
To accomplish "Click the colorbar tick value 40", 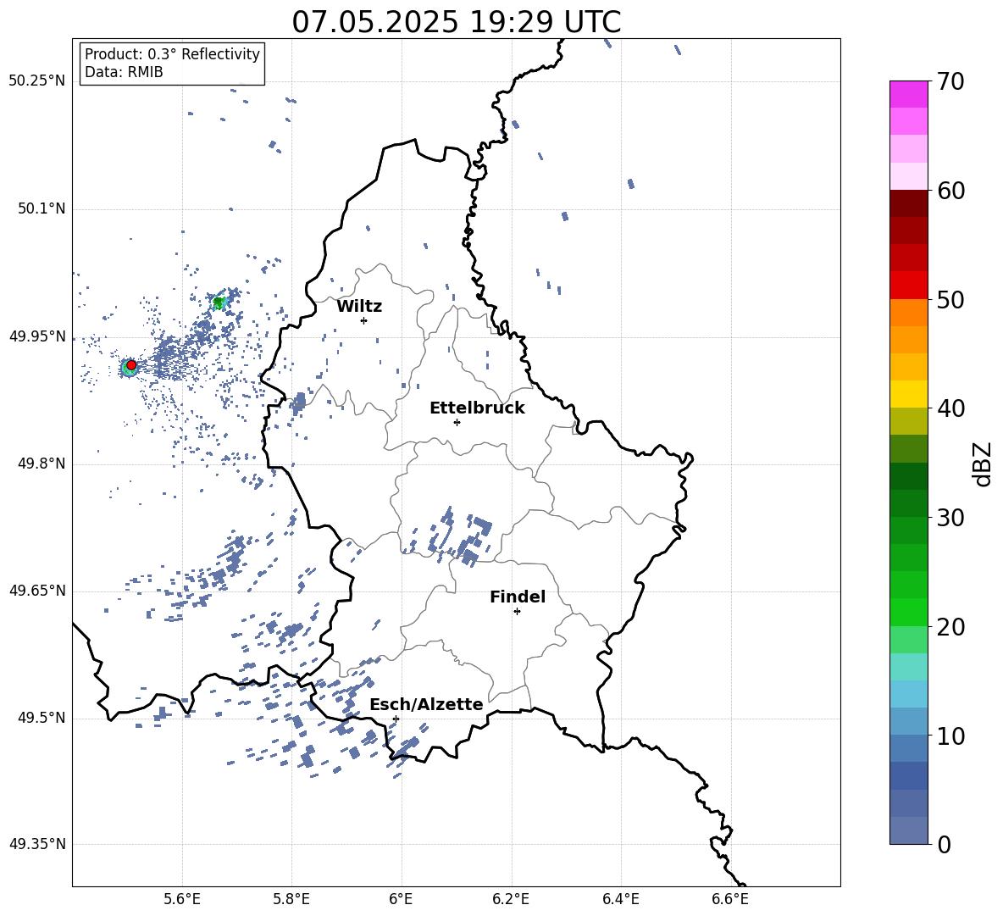I will pyautogui.click(x=950, y=408).
